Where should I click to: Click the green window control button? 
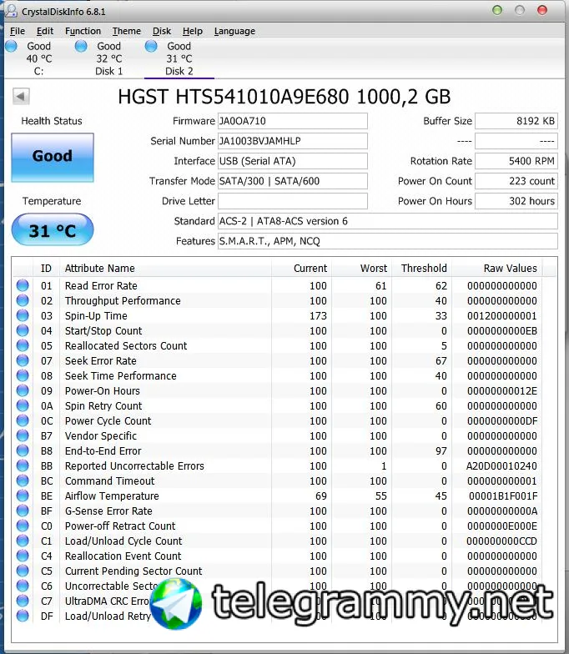pos(497,10)
